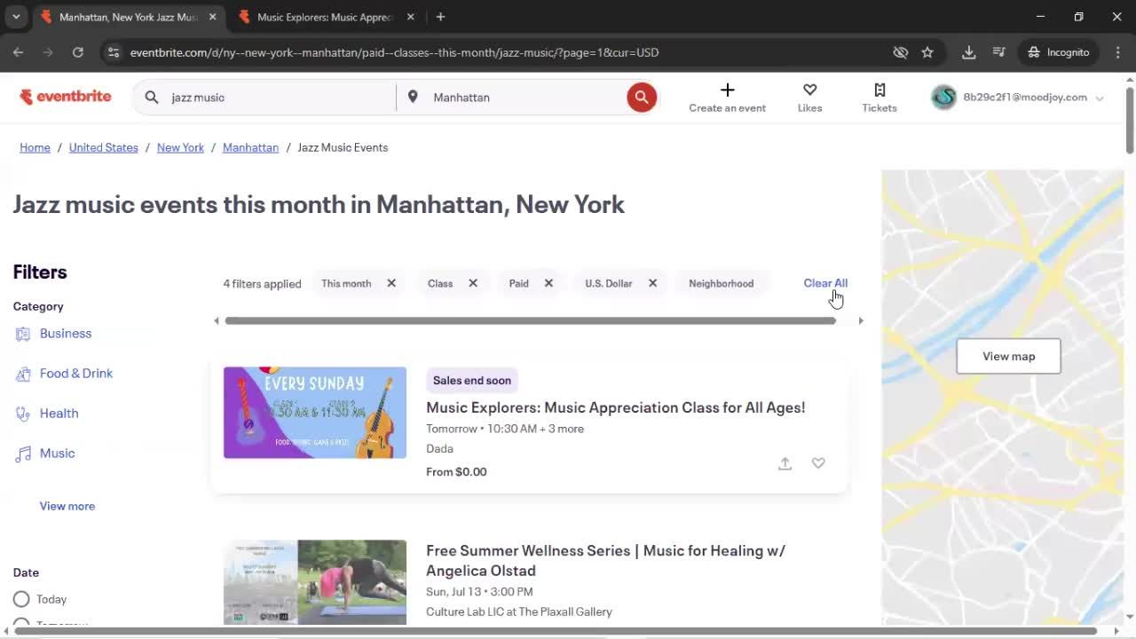Expand View more categories
Viewport: 1136px width, 639px height.
[67, 506]
